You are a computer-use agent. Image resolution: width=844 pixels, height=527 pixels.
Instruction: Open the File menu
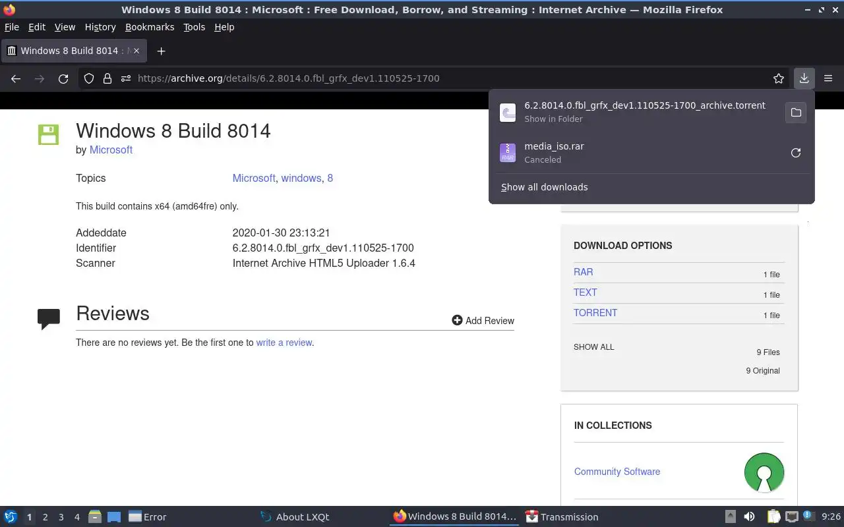[x=12, y=27]
